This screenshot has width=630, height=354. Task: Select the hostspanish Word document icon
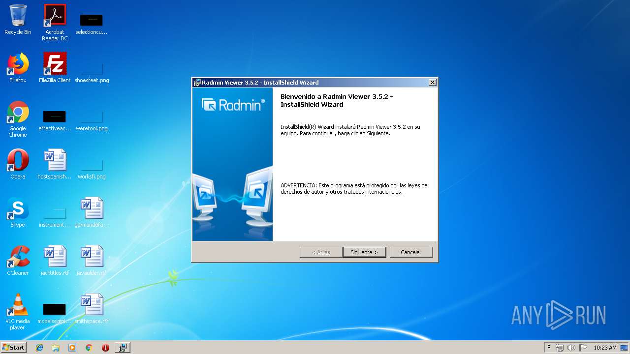pos(55,164)
